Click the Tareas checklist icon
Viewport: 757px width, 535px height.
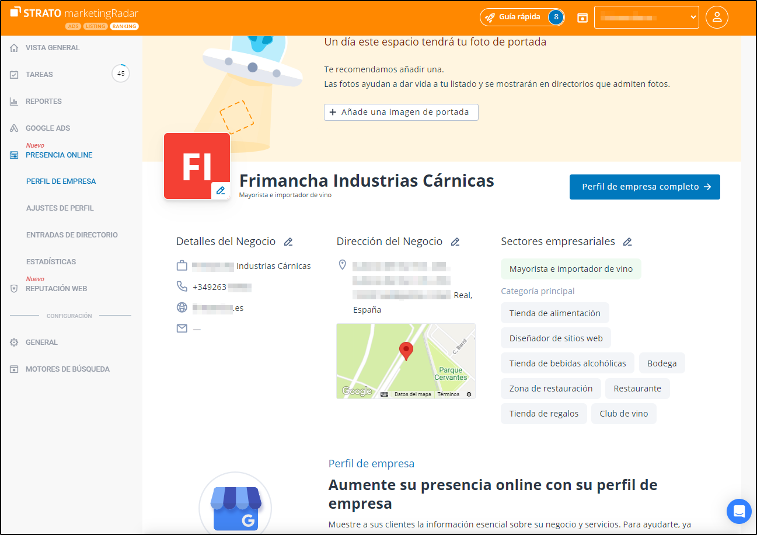pyautogui.click(x=13, y=74)
